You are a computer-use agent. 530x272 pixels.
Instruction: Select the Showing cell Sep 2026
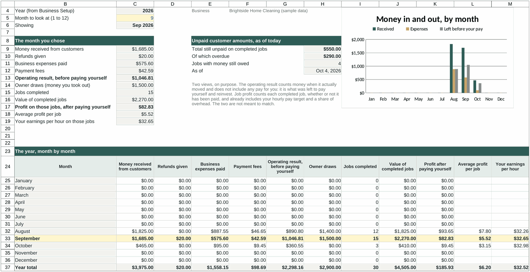coord(135,25)
